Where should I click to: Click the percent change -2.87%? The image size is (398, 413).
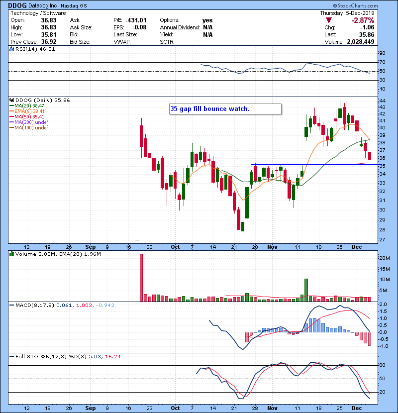pyautogui.click(x=363, y=20)
